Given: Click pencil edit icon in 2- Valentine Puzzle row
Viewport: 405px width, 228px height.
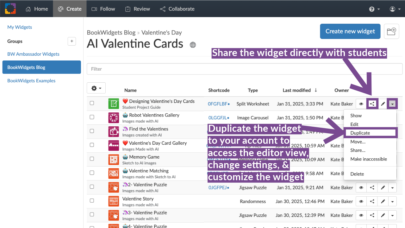Looking at the screenshot, I should click(x=383, y=187).
